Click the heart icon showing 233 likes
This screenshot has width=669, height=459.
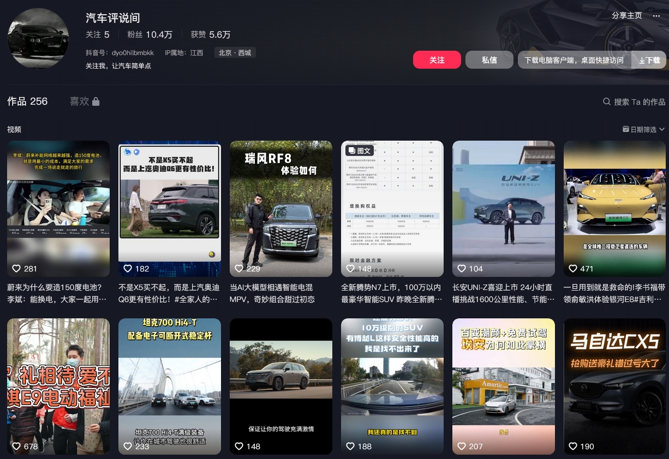[x=128, y=446]
